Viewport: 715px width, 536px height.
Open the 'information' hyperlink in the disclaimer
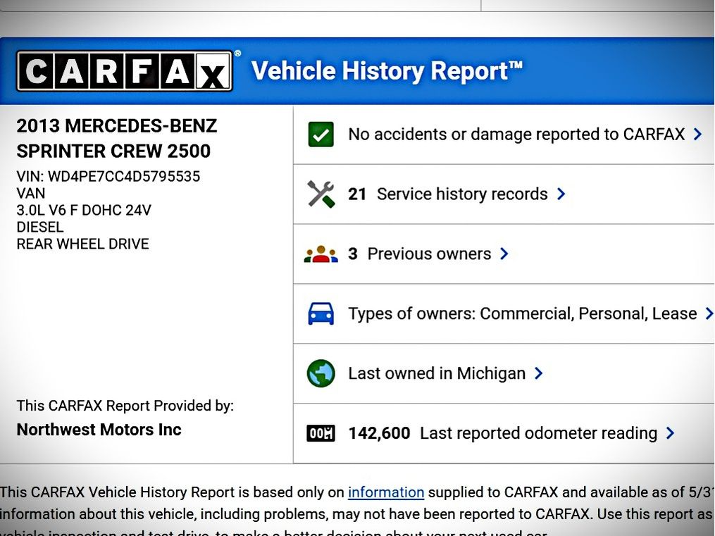point(386,492)
